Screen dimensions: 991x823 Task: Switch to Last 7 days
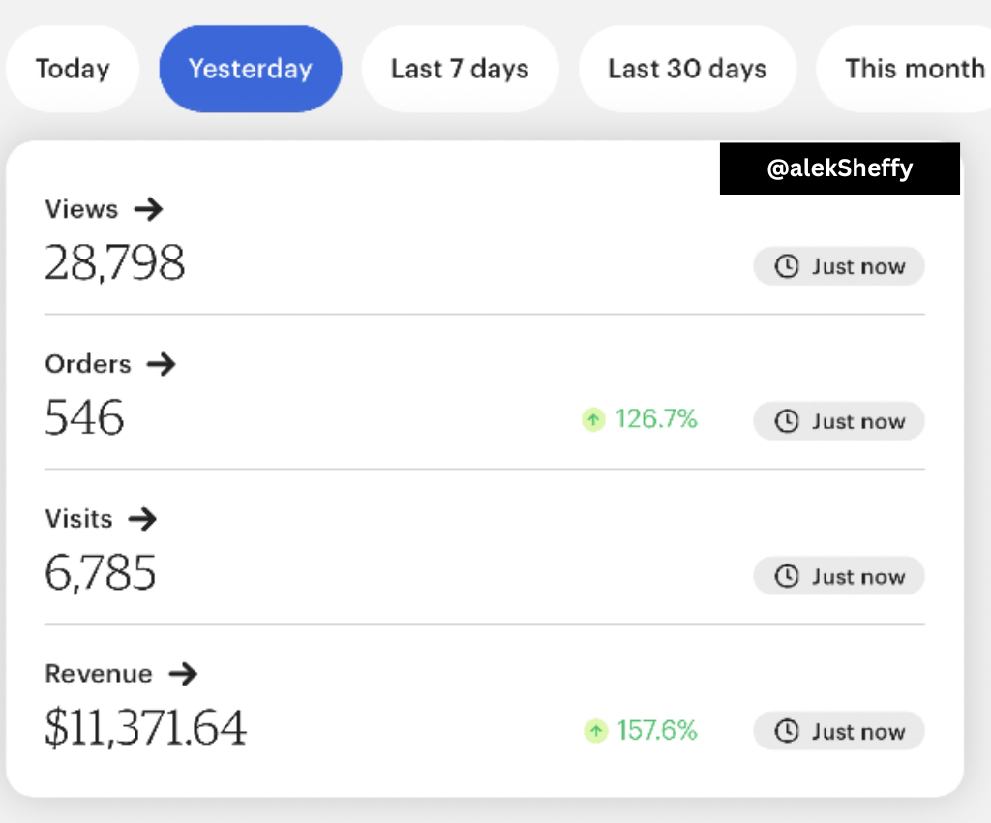pyautogui.click(x=460, y=70)
